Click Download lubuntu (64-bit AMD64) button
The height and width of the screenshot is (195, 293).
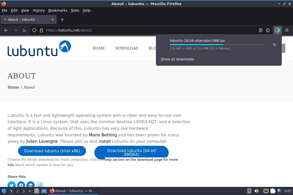(131, 152)
